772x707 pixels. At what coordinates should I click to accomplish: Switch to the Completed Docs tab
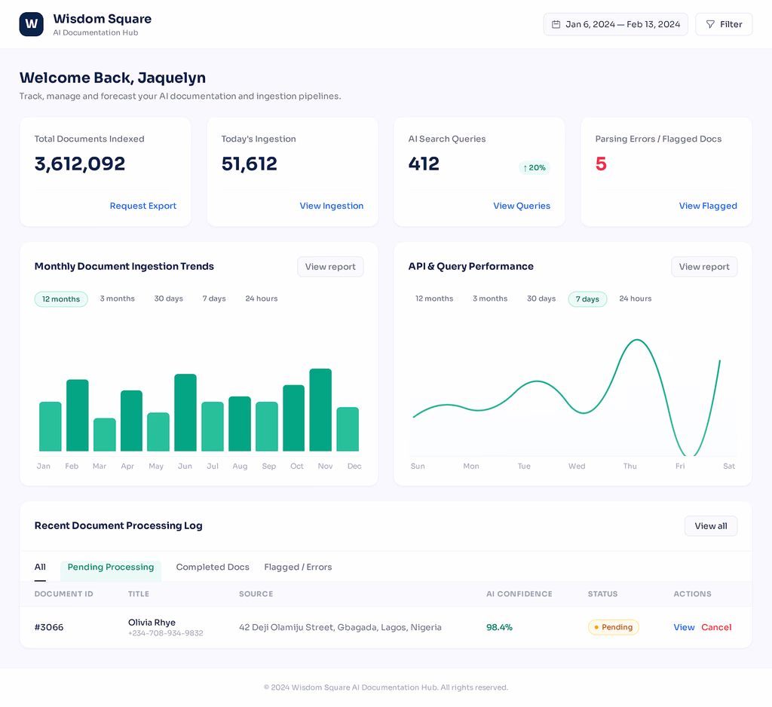click(x=213, y=567)
